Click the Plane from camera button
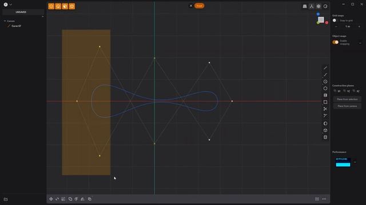This screenshot has width=366, height=205. (x=347, y=106)
